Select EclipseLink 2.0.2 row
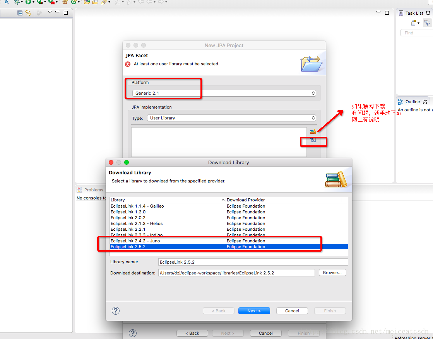 (x=229, y=218)
